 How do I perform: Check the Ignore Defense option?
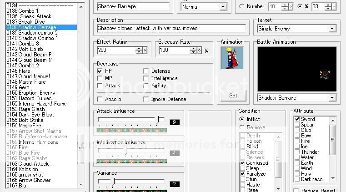(146, 99)
